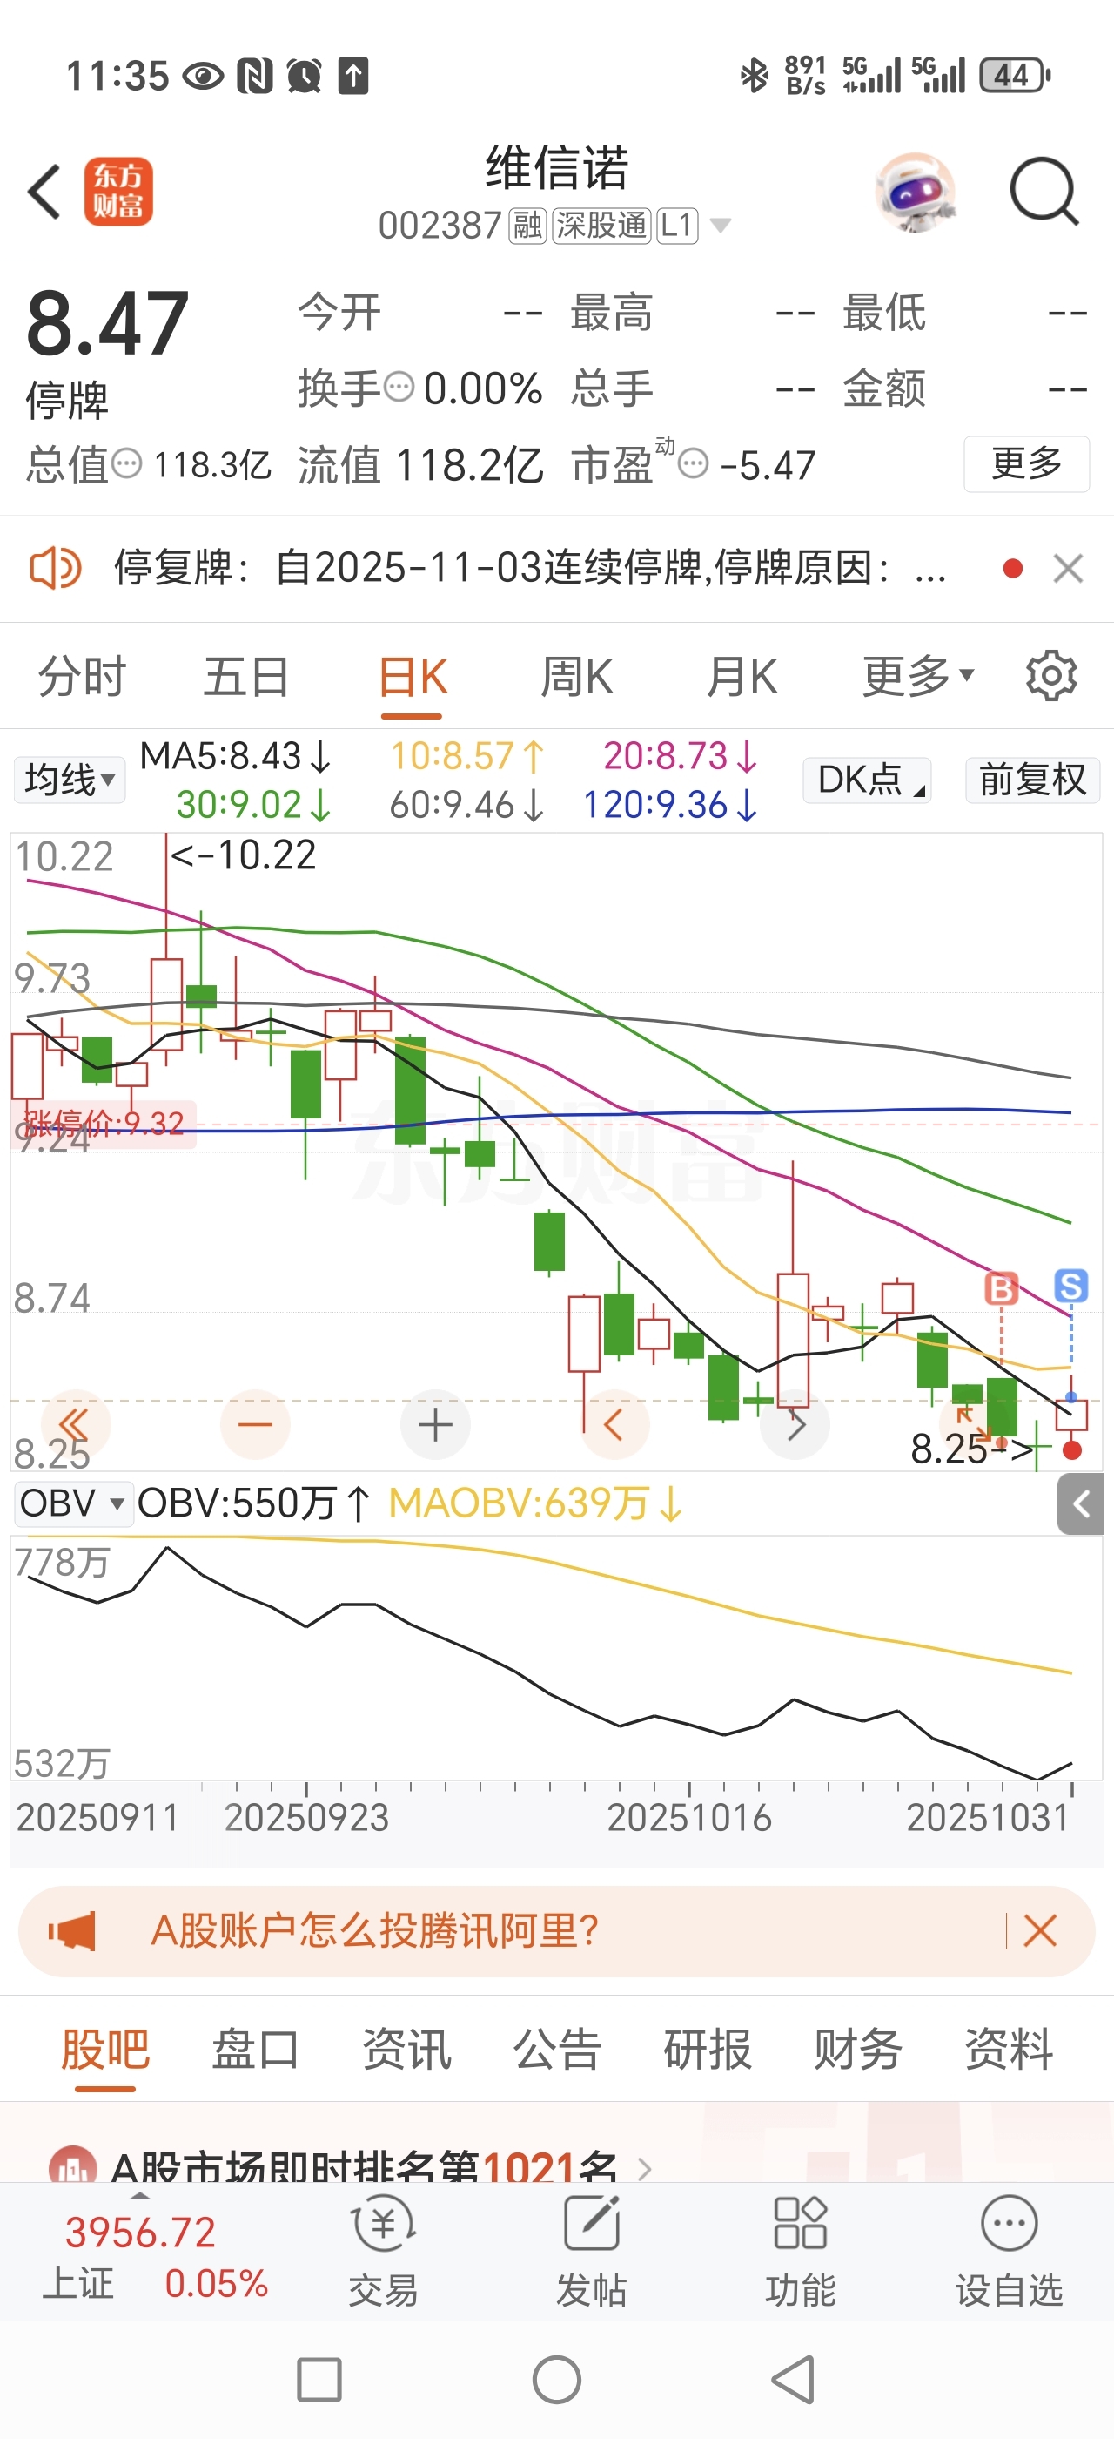Switch to the 五日 tab
Viewport: 1114px width, 2439px height.
(x=246, y=677)
